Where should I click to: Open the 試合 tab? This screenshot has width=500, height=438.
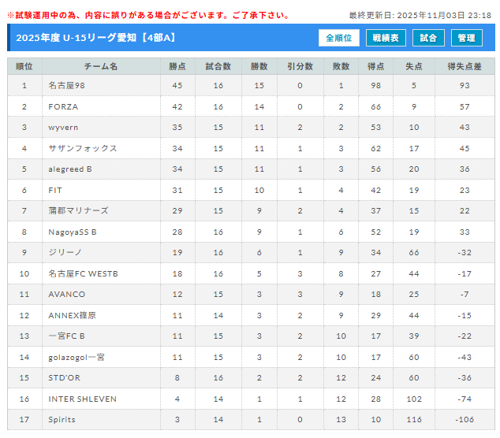[x=428, y=38]
